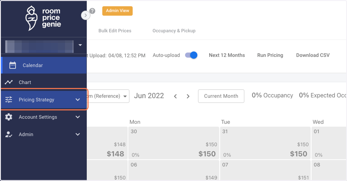Open the Monday 30 calendar cell
This screenshot has width=347, height=181.
[x=174, y=143]
